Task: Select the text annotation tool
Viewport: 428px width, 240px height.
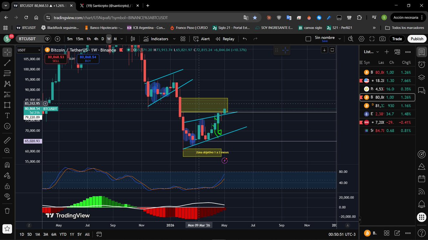Action: click(x=7, y=116)
